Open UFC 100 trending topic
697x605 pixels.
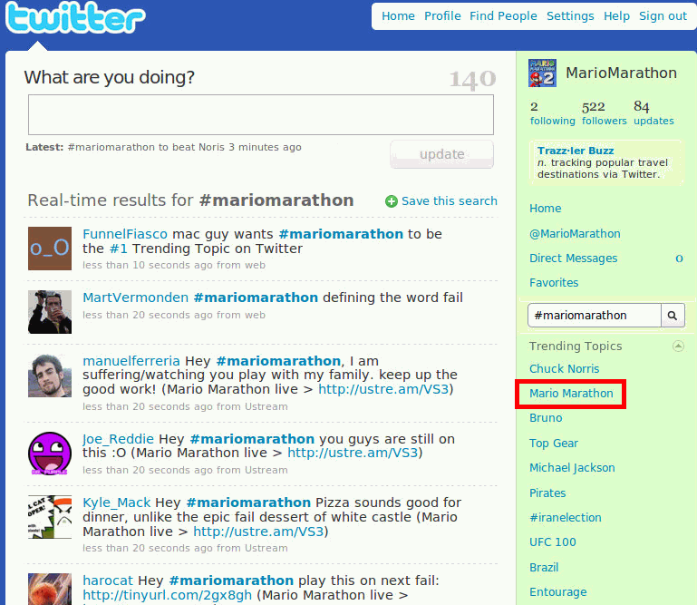(553, 542)
